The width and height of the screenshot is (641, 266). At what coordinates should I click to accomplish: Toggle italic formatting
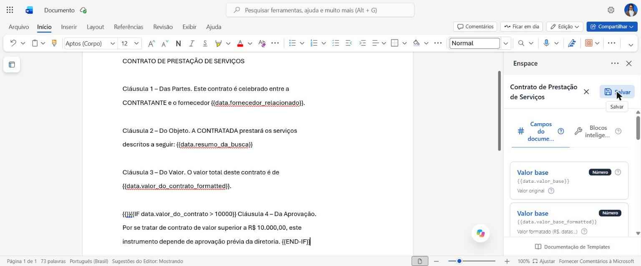point(192,43)
